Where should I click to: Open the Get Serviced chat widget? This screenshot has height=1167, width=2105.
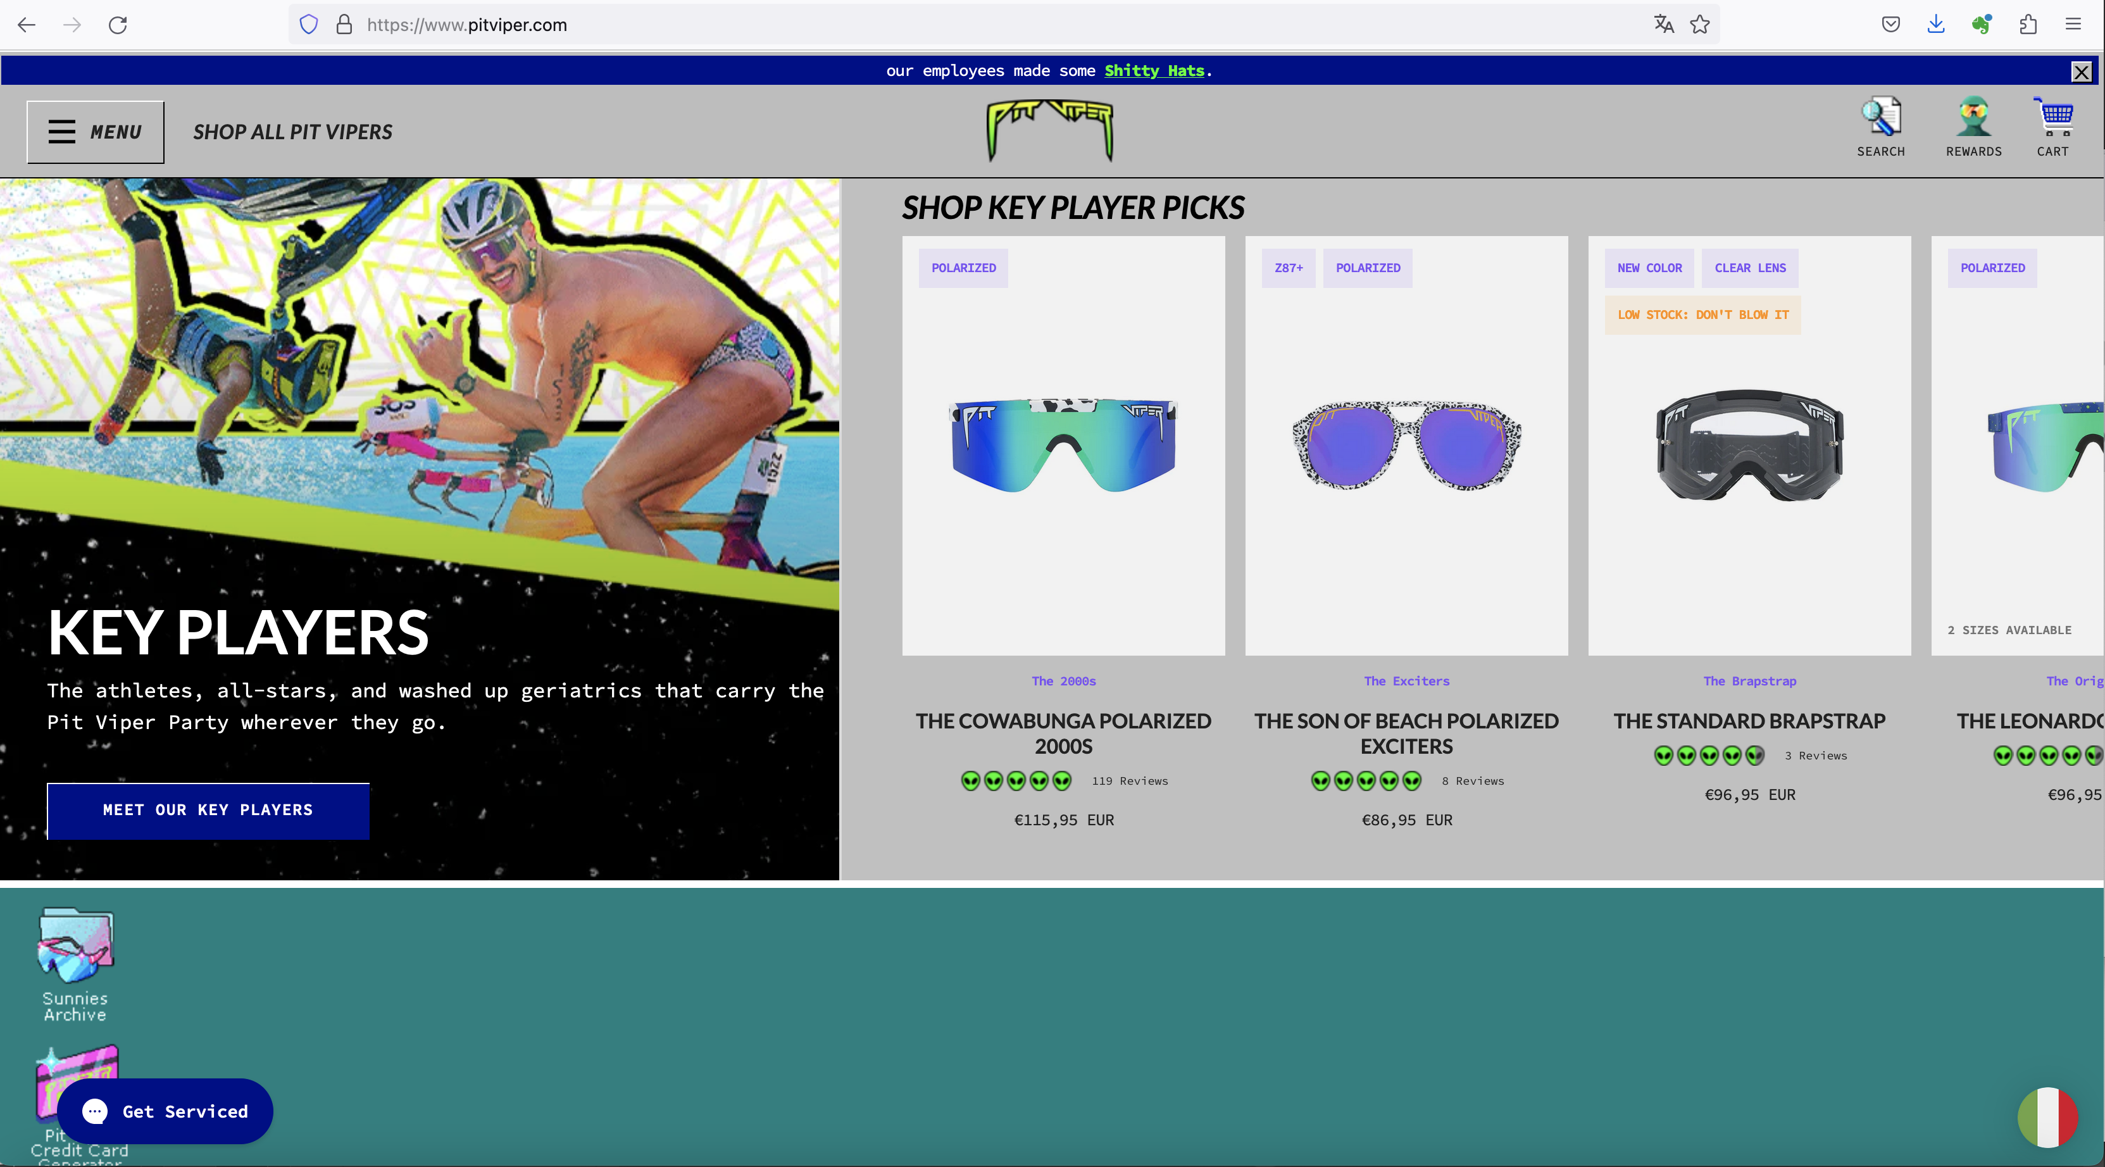point(165,1111)
